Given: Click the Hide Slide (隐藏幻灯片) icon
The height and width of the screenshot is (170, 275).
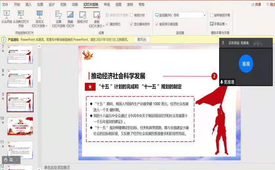Looking at the screenshot, I should coord(70,15).
